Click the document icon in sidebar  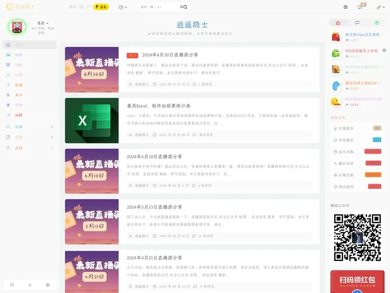click(x=8, y=137)
